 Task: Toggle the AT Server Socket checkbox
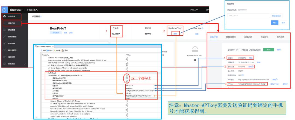[x=127, y=68]
